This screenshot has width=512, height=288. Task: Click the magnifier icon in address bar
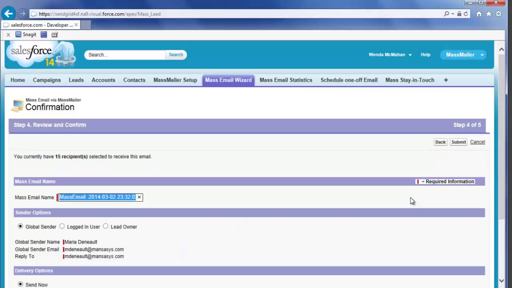[446, 14]
